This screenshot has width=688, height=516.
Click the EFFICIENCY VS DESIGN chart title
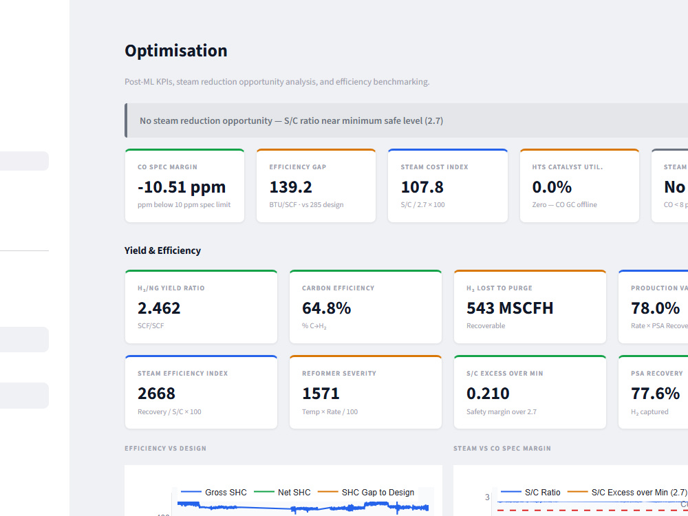click(x=165, y=449)
